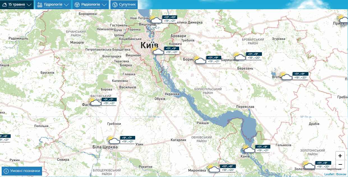The height and width of the screenshot is (177, 348).
Task: Click the Васильків town label
Action: click(x=128, y=87)
